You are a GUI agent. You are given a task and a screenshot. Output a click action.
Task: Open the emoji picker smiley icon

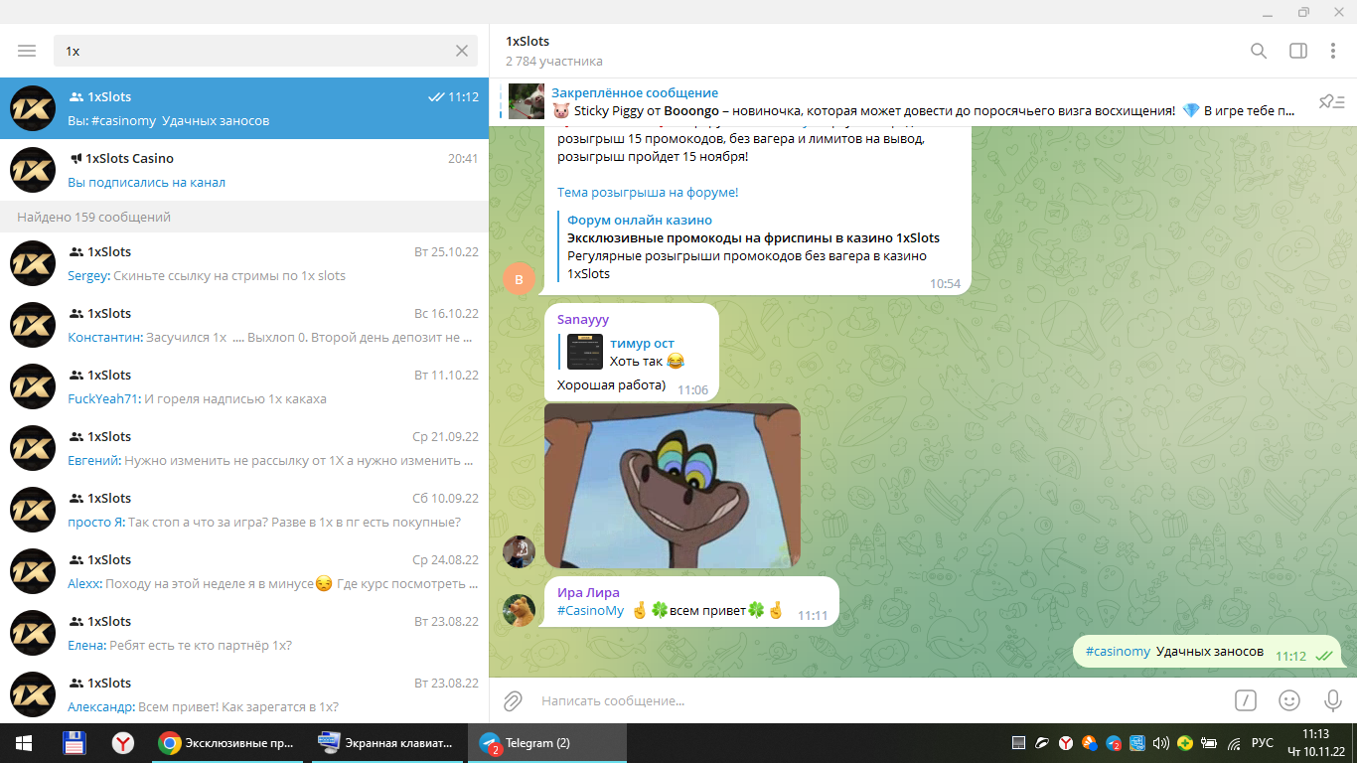[x=1289, y=700]
